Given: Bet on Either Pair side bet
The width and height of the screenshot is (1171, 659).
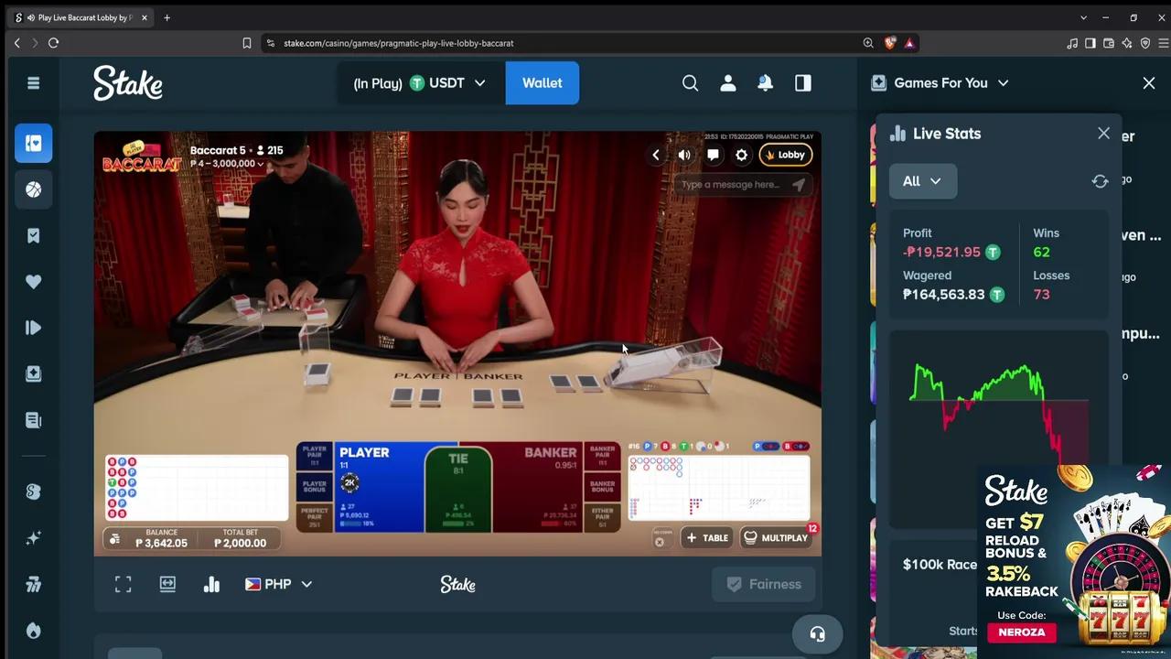Looking at the screenshot, I should 603,517.
